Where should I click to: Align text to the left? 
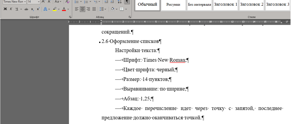(x=77, y=9)
